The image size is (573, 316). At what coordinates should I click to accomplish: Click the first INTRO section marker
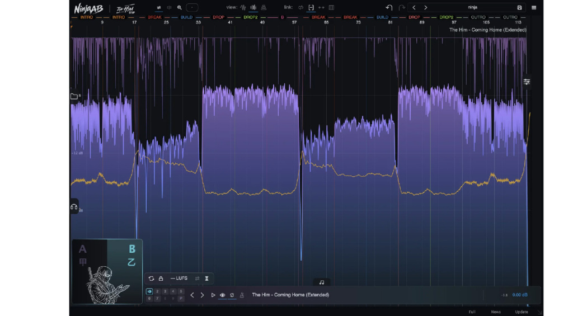pyautogui.click(x=86, y=17)
